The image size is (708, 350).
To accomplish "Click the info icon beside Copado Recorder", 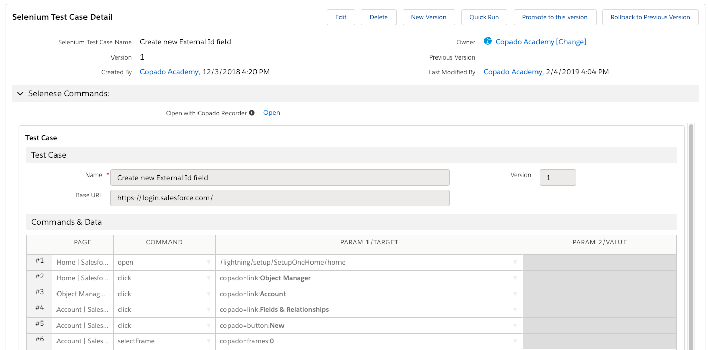I will (x=252, y=113).
